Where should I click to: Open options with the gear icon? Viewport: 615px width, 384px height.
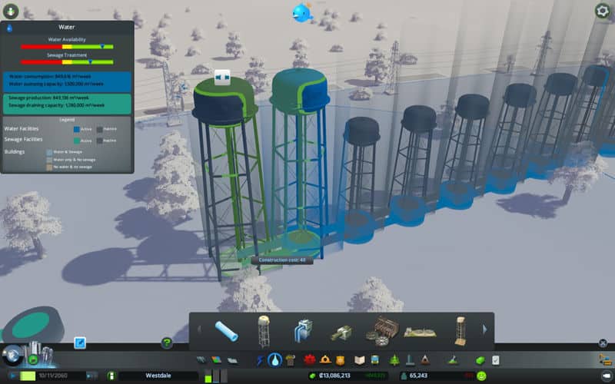coord(602,11)
